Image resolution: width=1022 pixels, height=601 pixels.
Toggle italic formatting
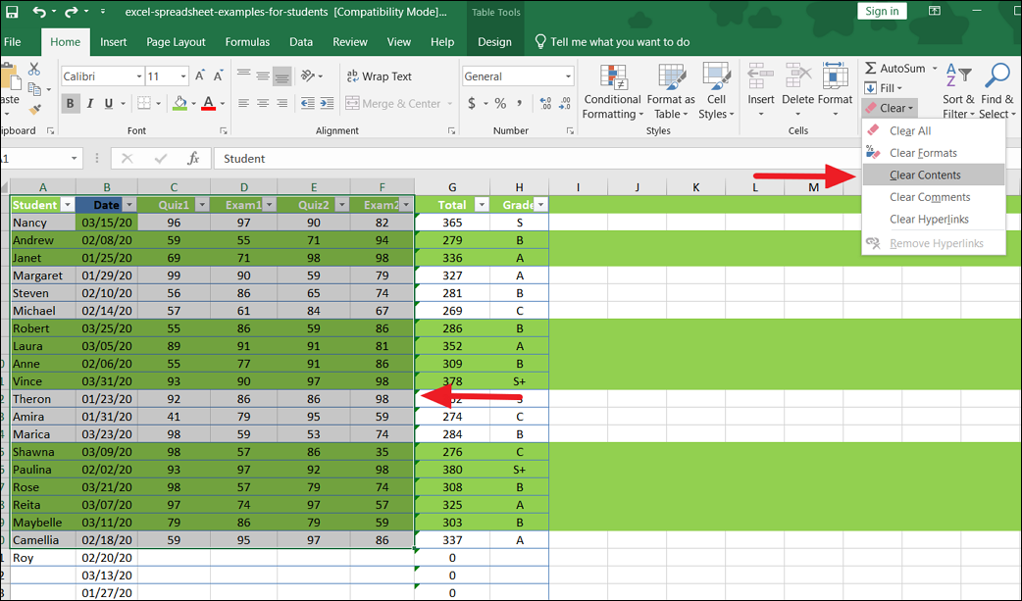point(90,103)
